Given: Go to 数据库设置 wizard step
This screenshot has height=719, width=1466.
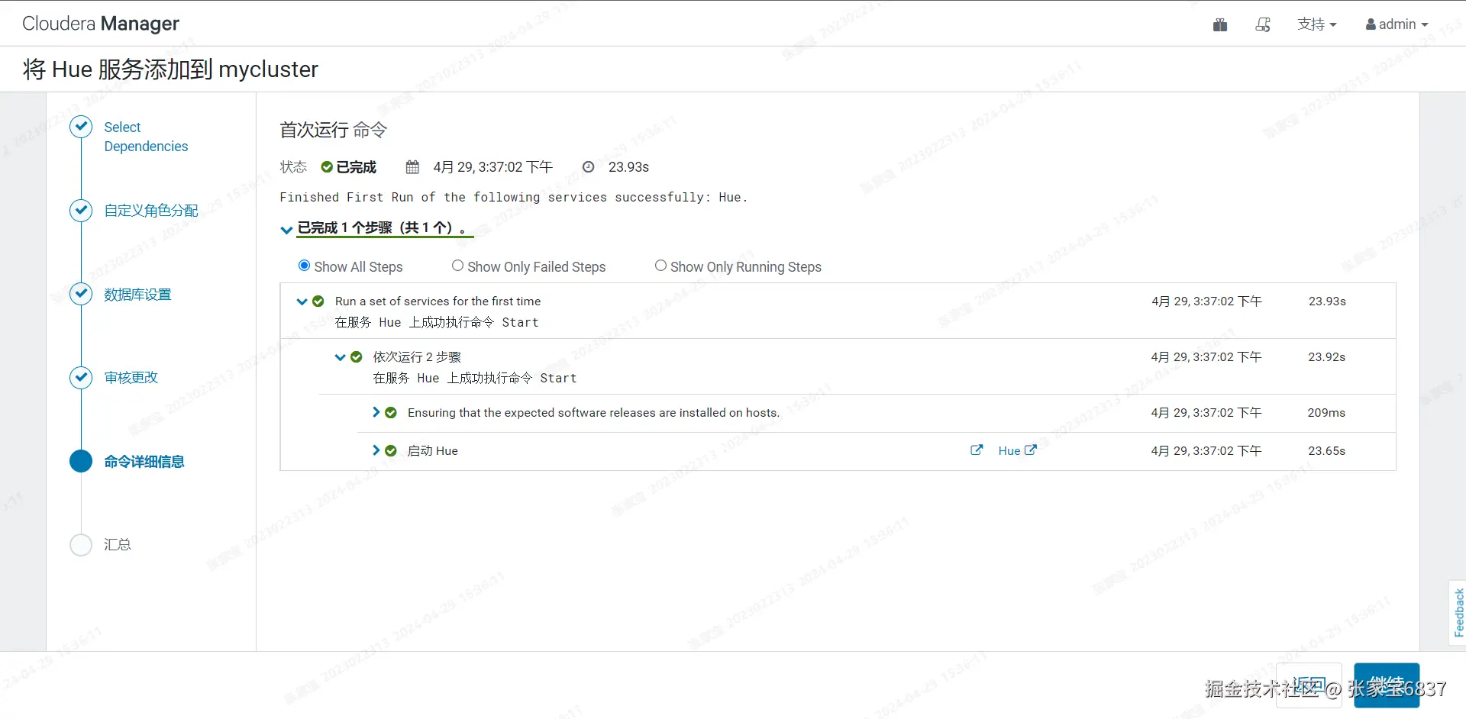Looking at the screenshot, I should point(137,295).
